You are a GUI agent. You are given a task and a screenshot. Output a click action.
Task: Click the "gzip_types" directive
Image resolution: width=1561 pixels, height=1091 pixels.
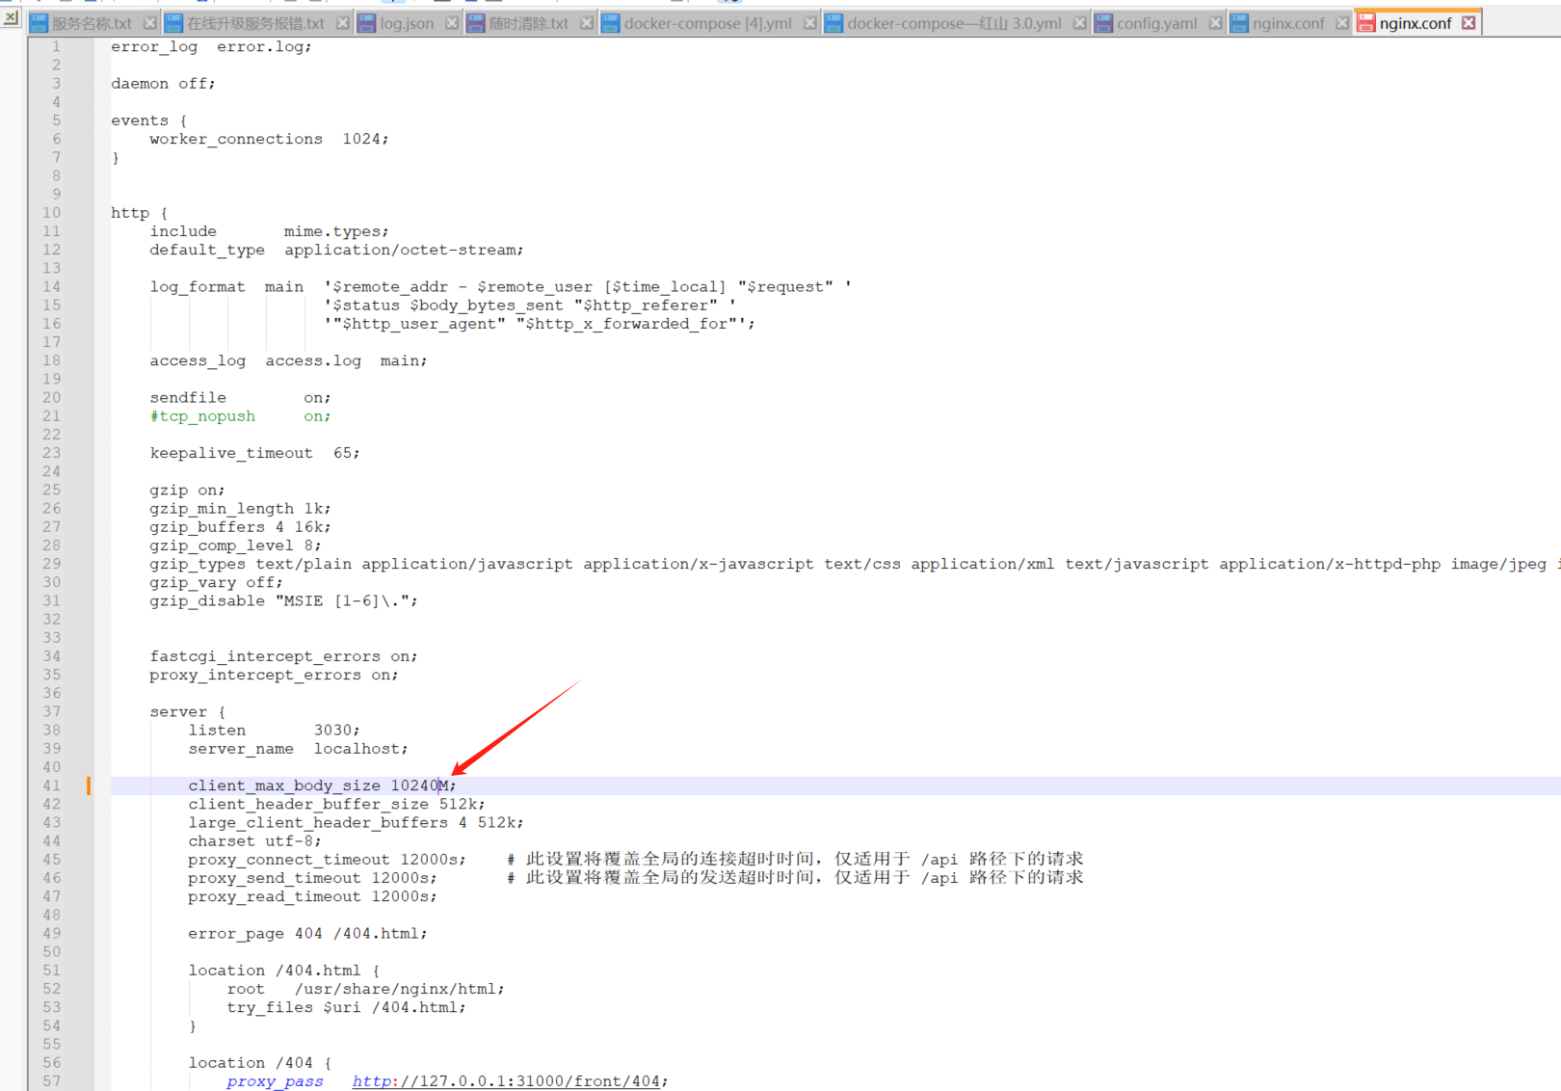coord(198,565)
